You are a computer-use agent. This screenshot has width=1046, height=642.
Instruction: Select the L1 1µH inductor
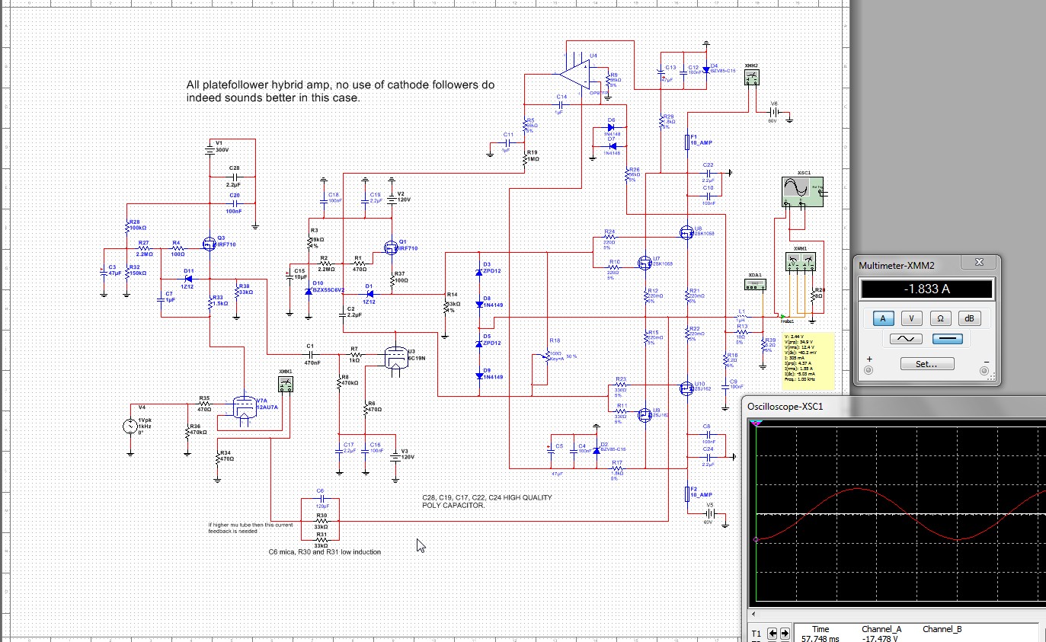741,316
